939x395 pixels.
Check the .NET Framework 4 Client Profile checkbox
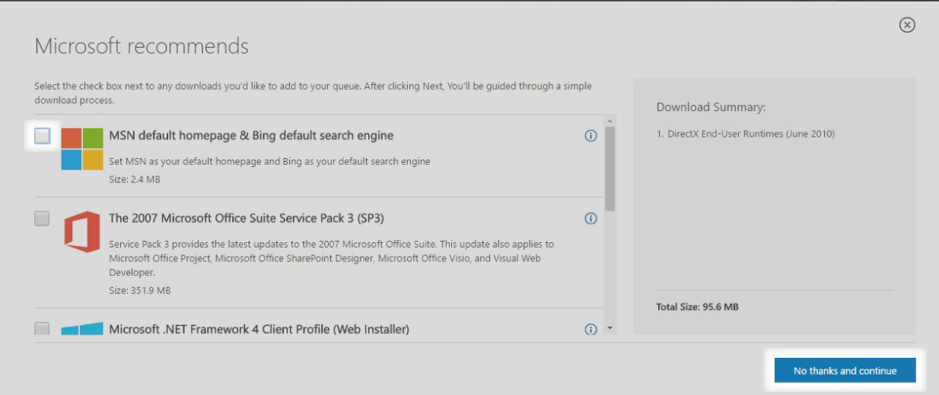(42, 329)
